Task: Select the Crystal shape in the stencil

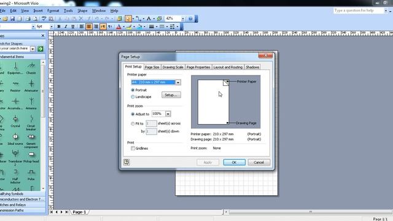Action: coord(15,122)
